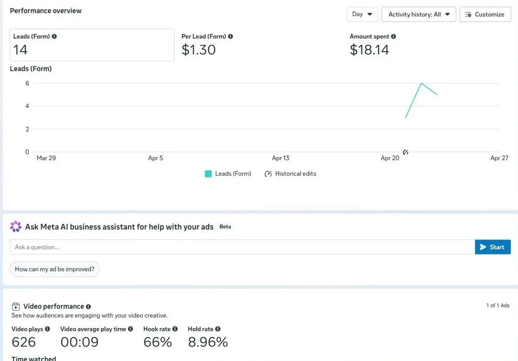The image size is (518, 361).
Task: Click the Apr 13 axis label
Action: click(281, 158)
